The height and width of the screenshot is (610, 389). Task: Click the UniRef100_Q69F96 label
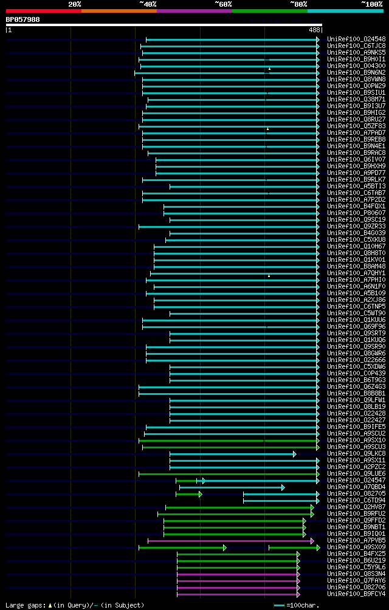[x=356, y=326]
